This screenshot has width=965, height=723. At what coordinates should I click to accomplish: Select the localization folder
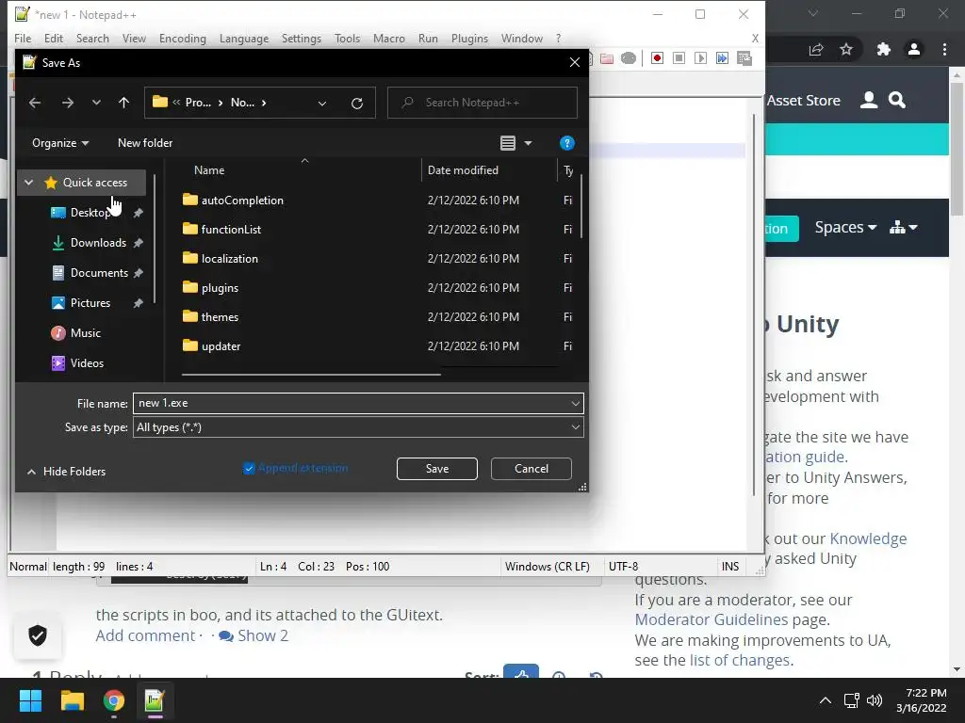(x=230, y=259)
